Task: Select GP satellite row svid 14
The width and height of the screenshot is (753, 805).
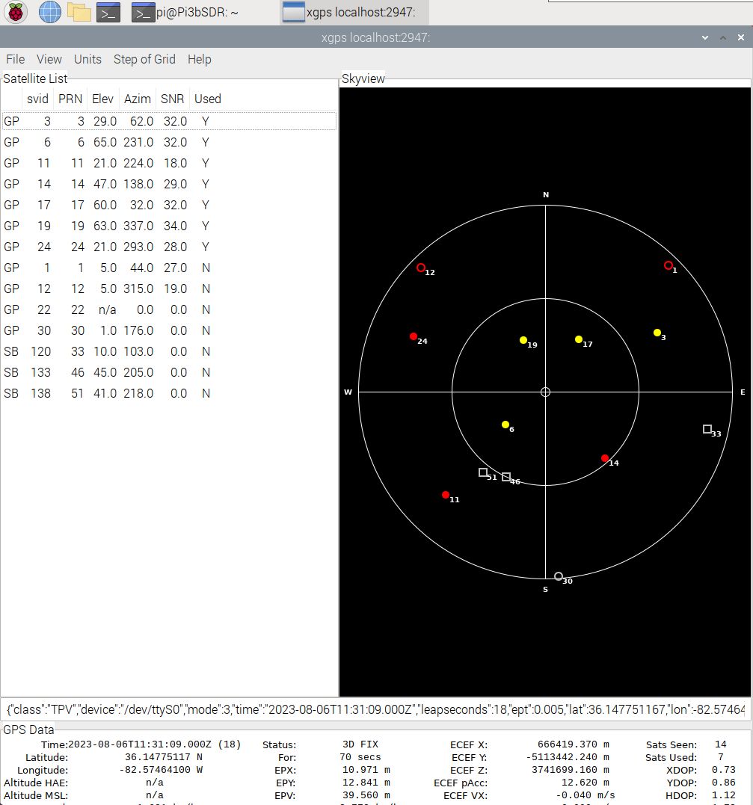Action: (x=169, y=185)
